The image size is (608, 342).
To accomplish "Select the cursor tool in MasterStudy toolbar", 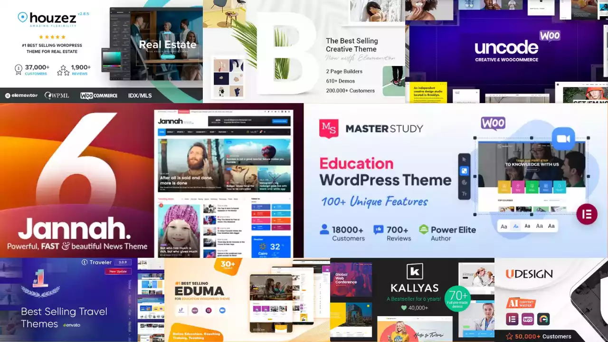I will coord(464,160).
